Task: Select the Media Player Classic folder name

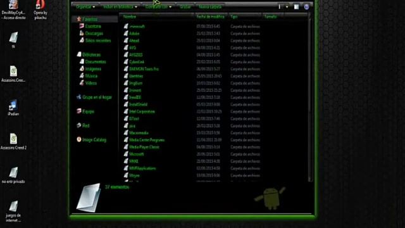Action: point(144,147)
